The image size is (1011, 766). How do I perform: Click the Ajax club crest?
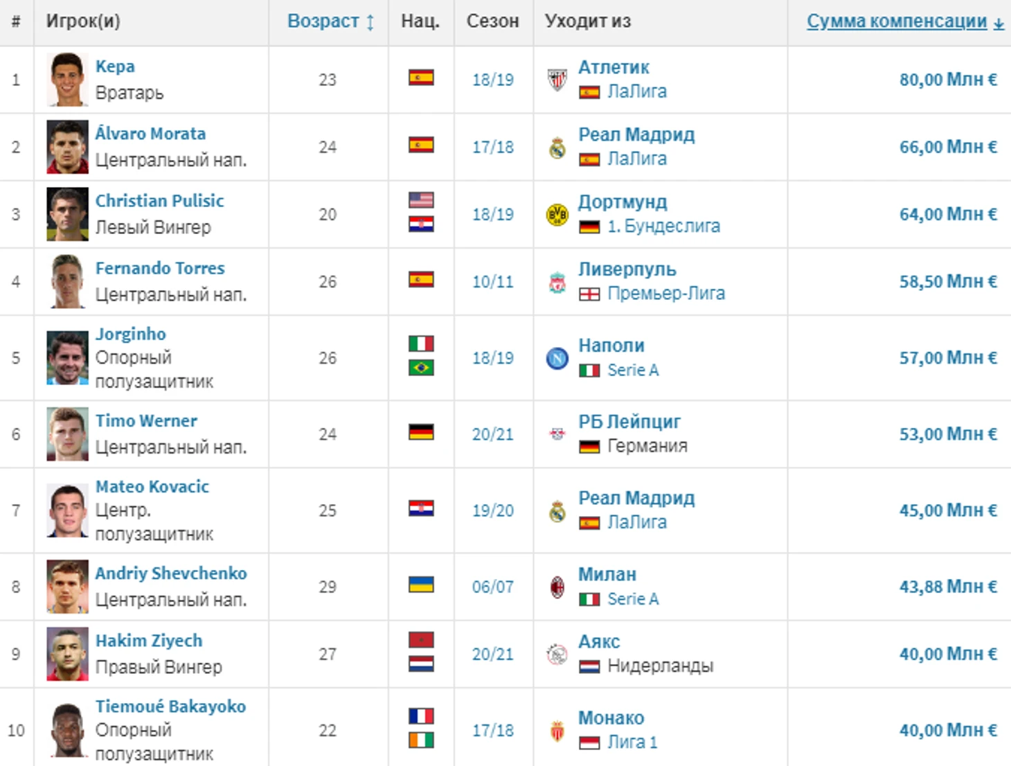point(557,654)
